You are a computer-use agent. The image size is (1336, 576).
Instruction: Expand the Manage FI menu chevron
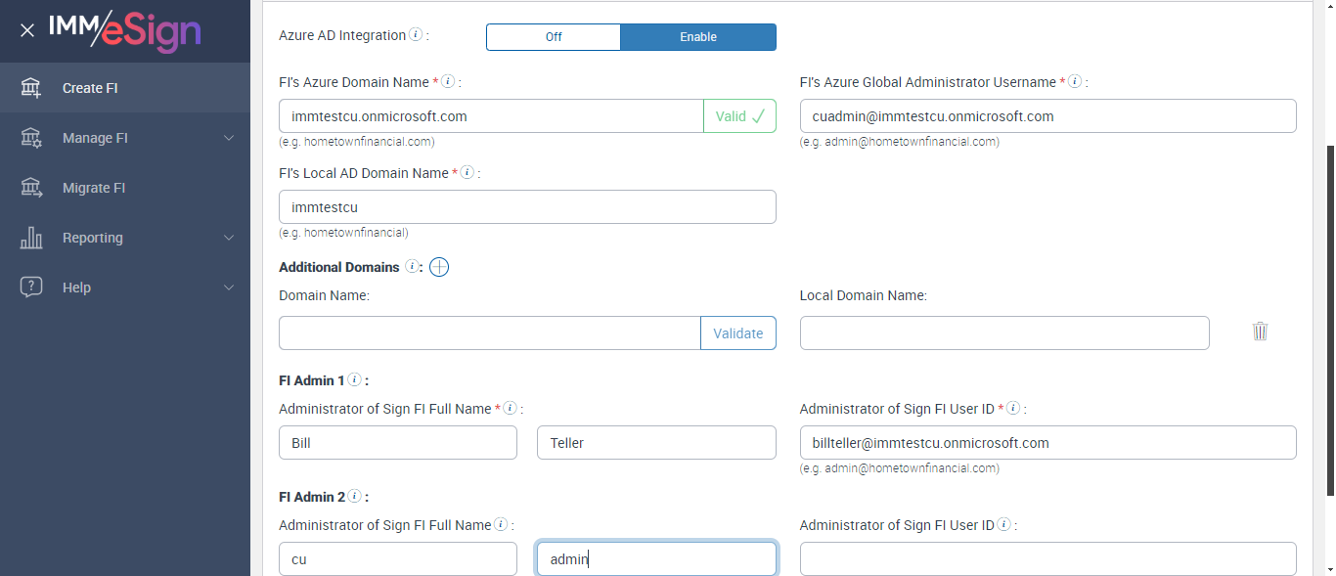pyautogui.click(x=229, y=138)
